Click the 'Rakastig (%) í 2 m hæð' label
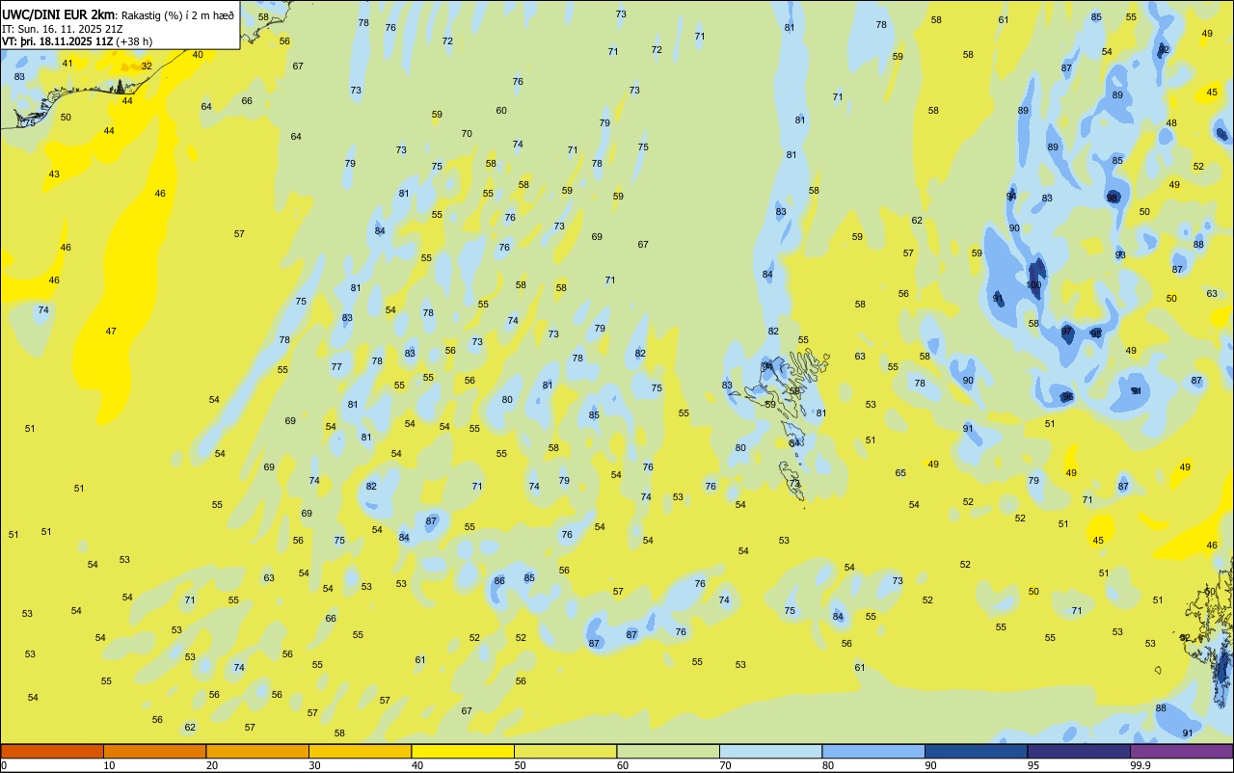The height and width of the screenshot is (773, 1234). [x=177, y=15]
